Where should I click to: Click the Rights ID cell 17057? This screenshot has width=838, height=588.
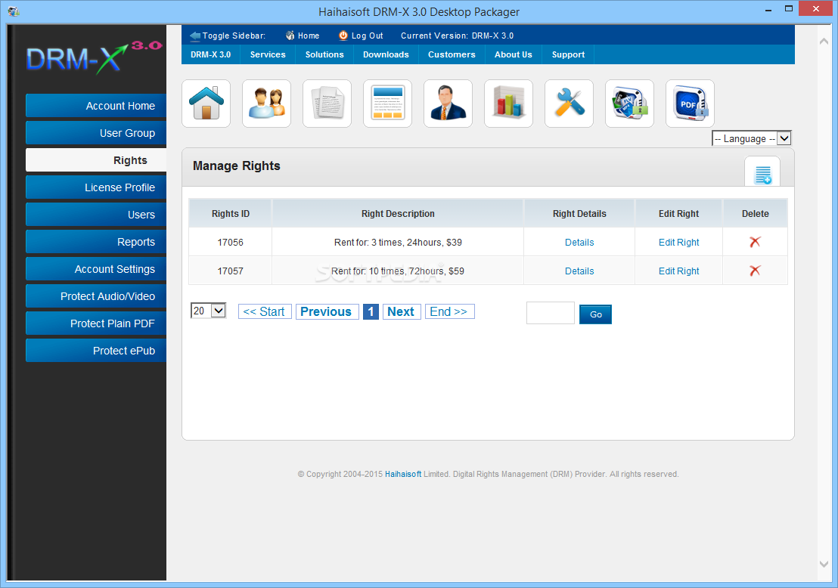tap(231, 271)
